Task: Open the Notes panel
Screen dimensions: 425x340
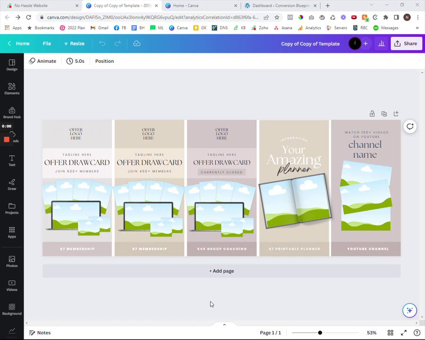Action: click(40, 332)
